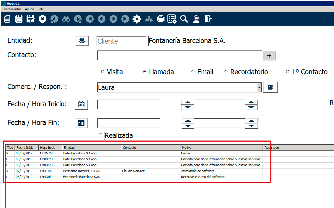The height and width of the screenshot is (208, 334).
Task: Click the magnifier zoom icon
Action: pyautogui.click(x=184, y=19)
